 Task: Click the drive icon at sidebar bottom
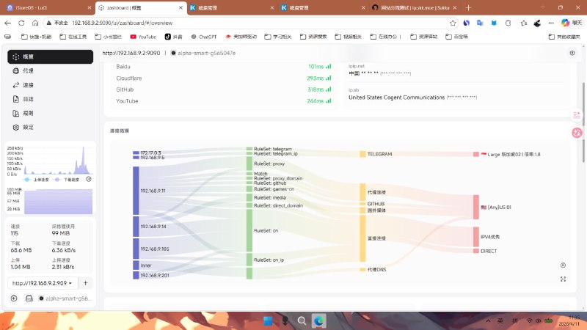(29, 298)
